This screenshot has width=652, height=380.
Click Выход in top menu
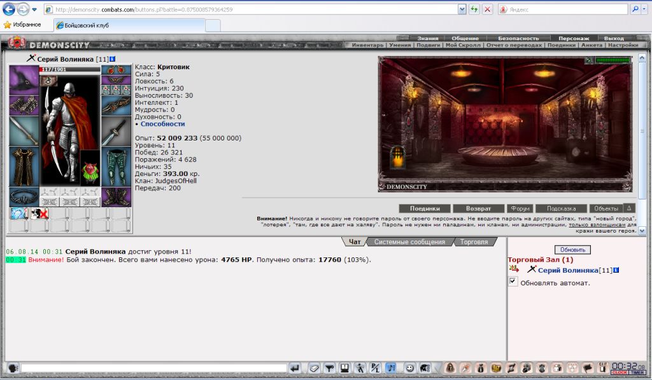[x=614, y=38]
